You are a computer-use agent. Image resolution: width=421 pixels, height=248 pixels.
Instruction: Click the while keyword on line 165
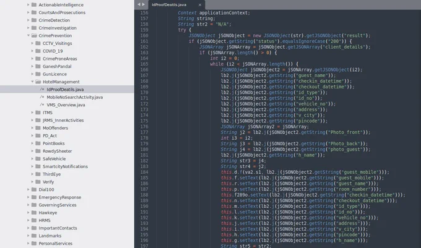click(217, 64)
